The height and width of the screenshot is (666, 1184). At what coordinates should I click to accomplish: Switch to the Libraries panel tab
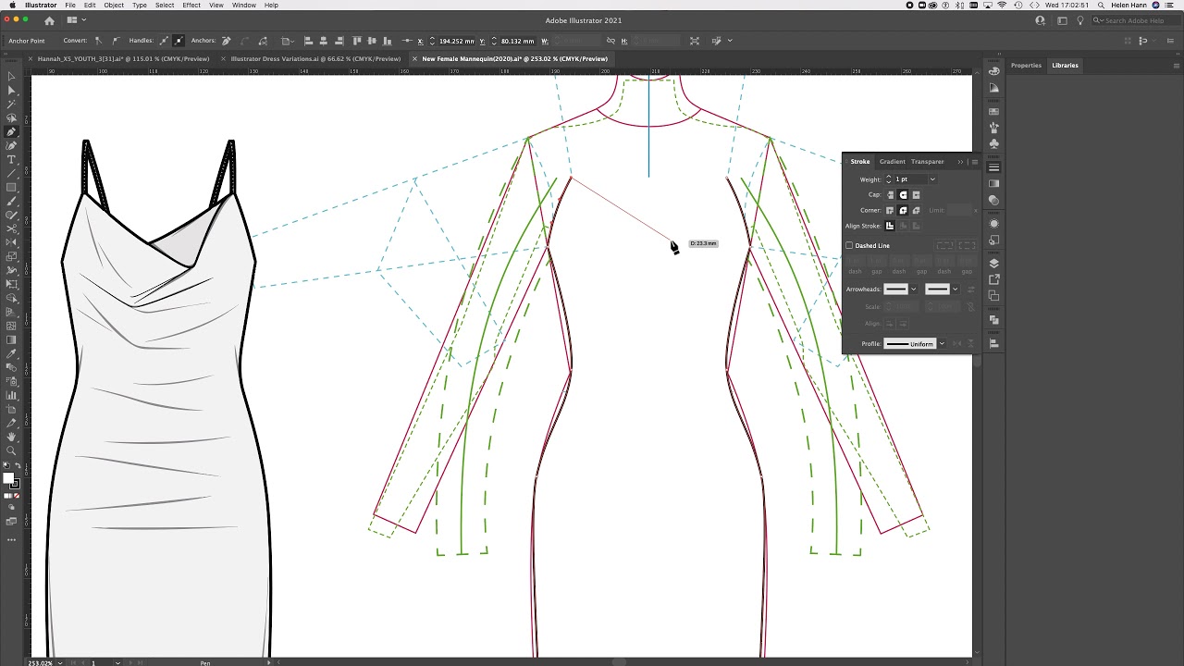1065,65
